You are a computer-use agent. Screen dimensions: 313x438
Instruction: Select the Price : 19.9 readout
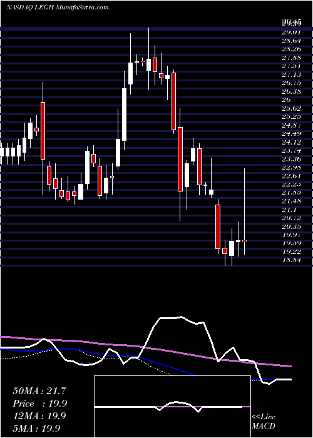point(40,404)
